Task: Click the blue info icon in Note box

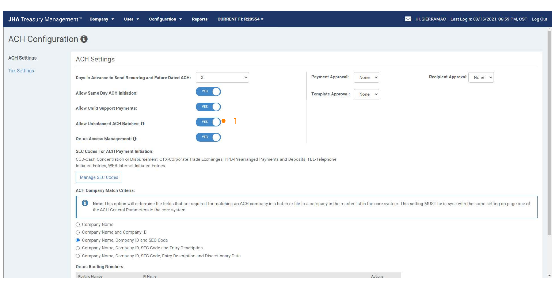Action: point(85,203)
